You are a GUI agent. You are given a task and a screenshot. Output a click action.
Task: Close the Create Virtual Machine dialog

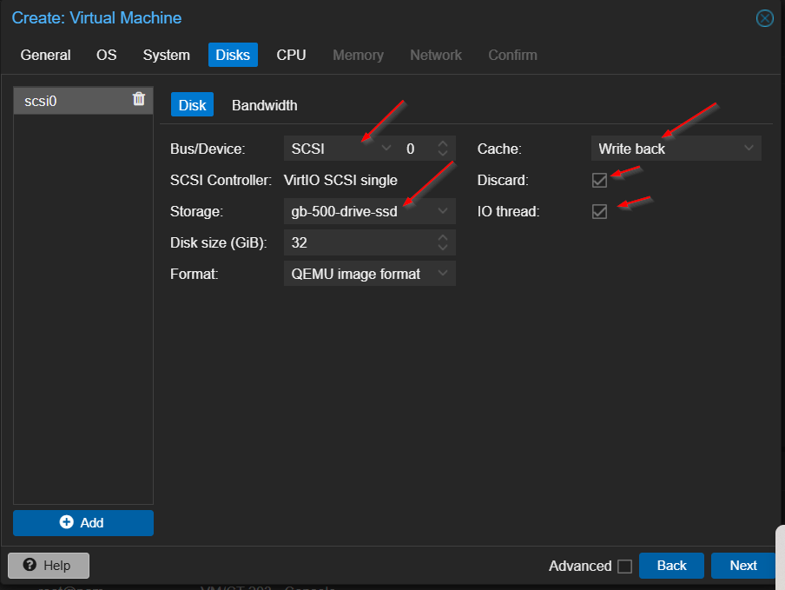[763, 17]
